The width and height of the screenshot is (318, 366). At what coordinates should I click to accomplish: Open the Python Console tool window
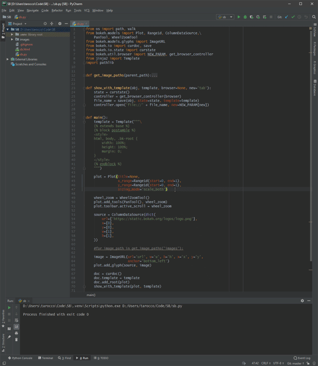click(x=20, y=358)
